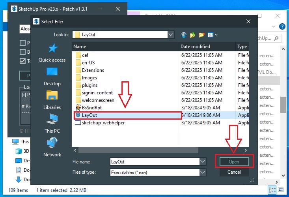Tick the second checkbox in the Patch window

[x=22, y=52]
